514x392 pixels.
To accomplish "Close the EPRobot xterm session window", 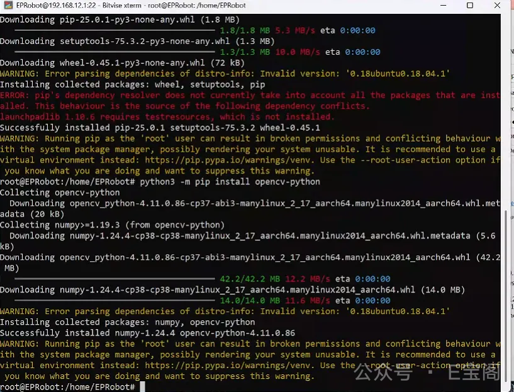I will coord(498,6).
